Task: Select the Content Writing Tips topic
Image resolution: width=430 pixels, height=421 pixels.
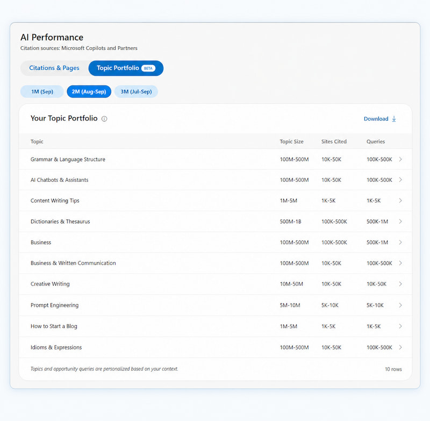Action: pyautogui.click(x=55, y=201)
